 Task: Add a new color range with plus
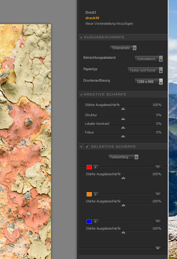pyautogui.click(x=158, y=248)
